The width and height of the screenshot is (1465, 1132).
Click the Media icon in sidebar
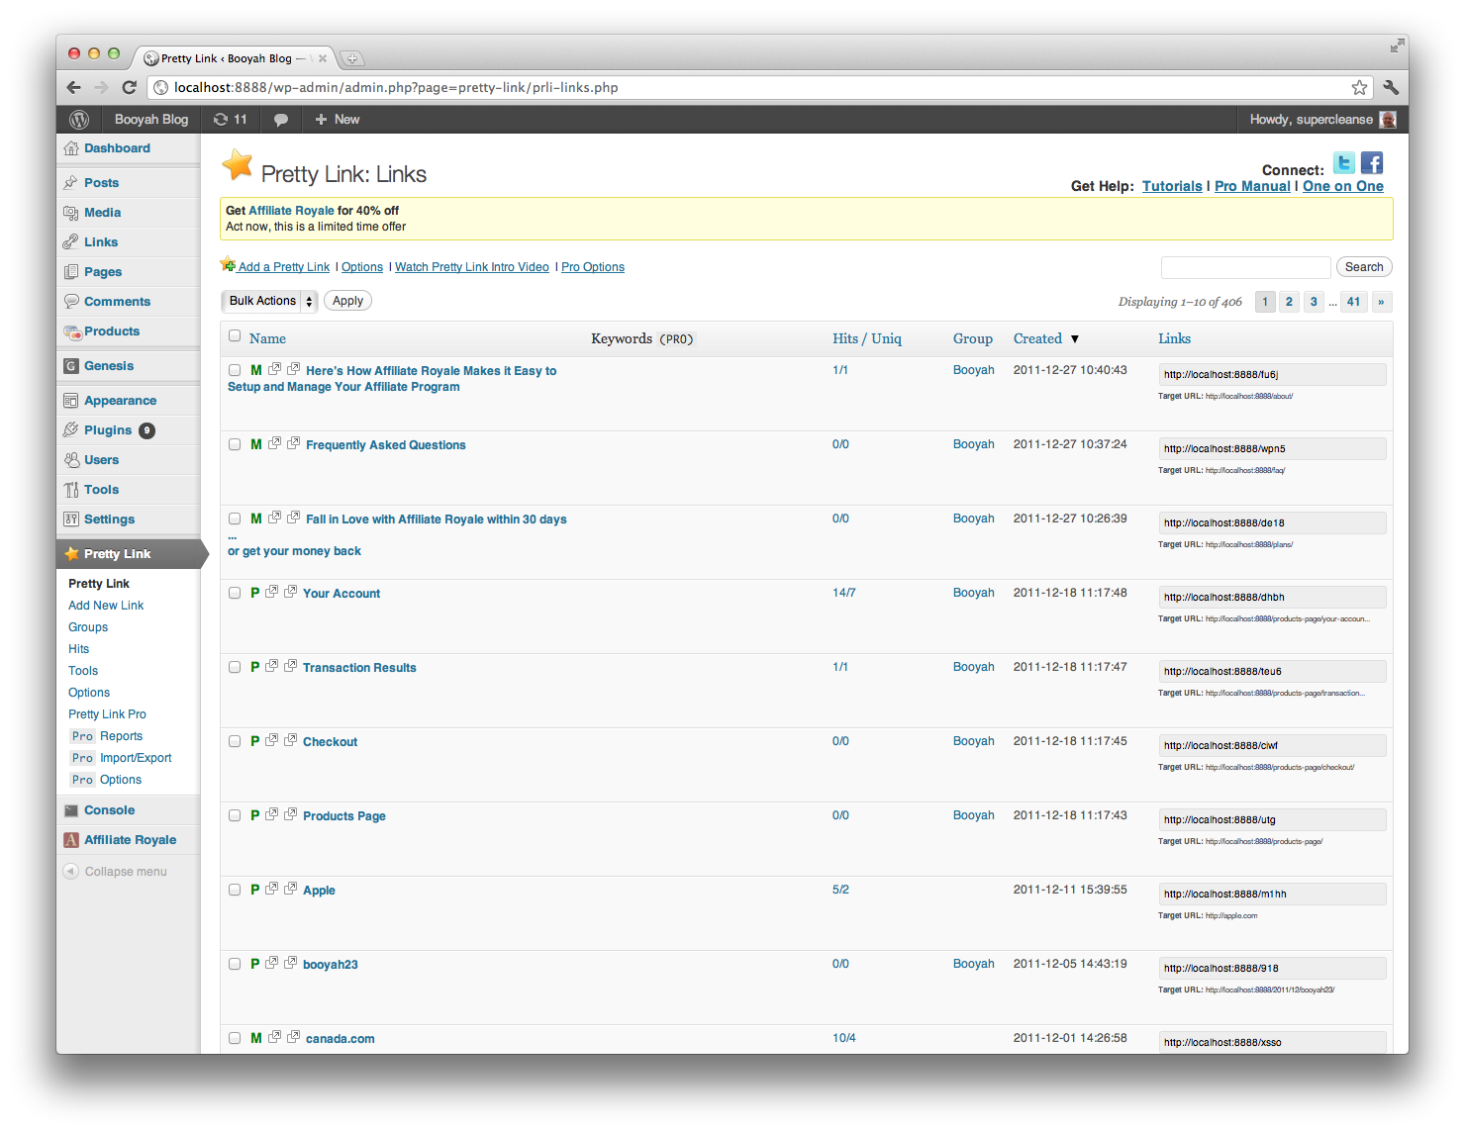point(71,213)
